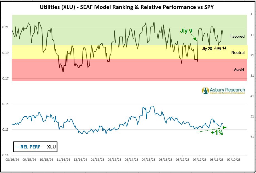The width and height of the screenshot is (256, 173).
Task: Select the XLU legend entry
Action: click(x=49, y=146)
